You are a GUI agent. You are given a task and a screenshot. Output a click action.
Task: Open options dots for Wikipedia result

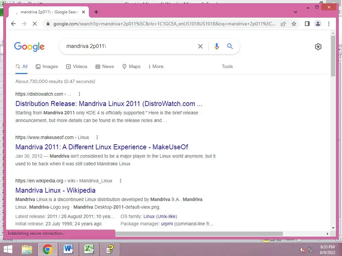[120, 181]
